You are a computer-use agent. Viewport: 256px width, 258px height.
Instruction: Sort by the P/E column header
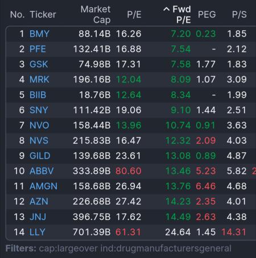tap(134, 14)
